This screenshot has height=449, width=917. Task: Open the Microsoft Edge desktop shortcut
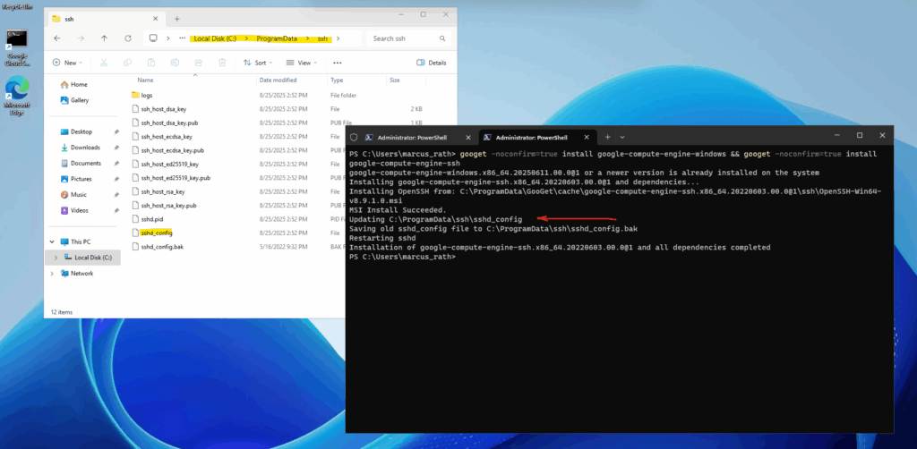point(18,96)
